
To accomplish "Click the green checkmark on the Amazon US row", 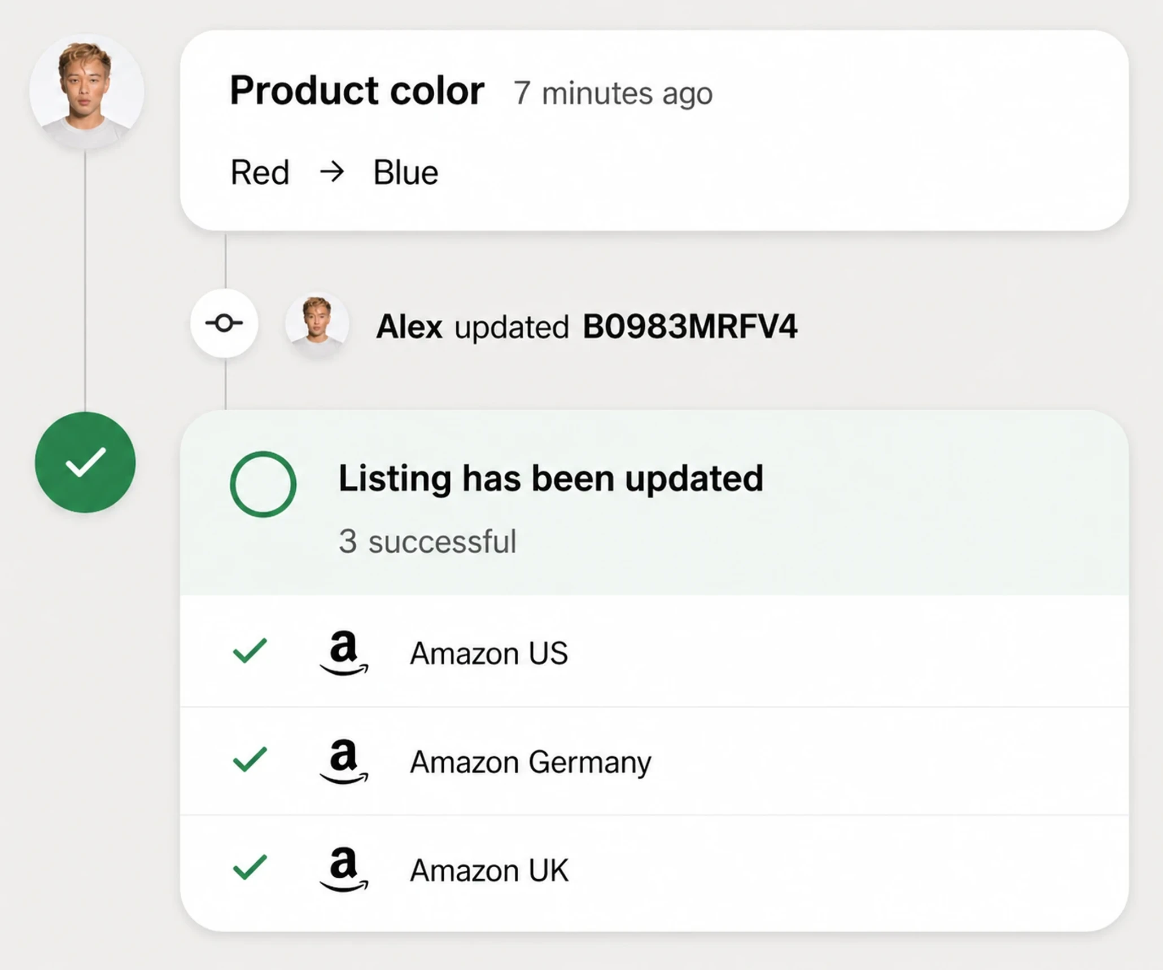I will tap(250, 651).
